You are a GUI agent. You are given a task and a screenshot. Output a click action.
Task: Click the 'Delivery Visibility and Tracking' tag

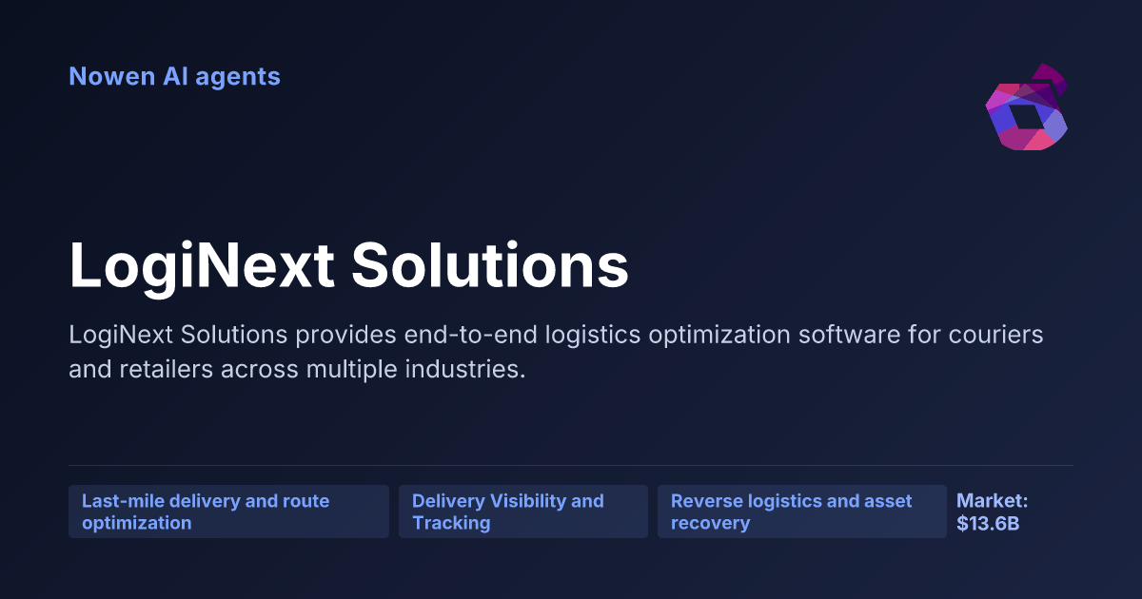coord(523,512)
